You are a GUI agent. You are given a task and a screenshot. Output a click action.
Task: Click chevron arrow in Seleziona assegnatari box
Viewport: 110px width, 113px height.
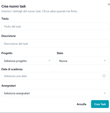pos(105,93)
